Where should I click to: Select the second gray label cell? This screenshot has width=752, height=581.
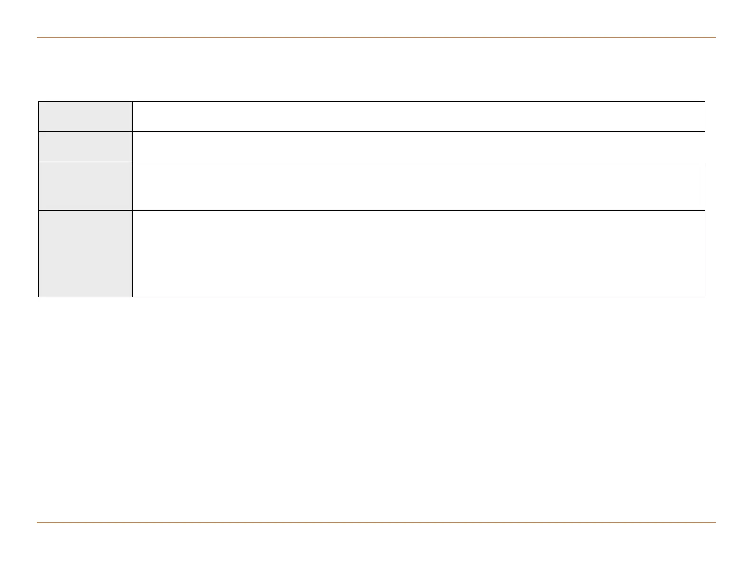85,147
